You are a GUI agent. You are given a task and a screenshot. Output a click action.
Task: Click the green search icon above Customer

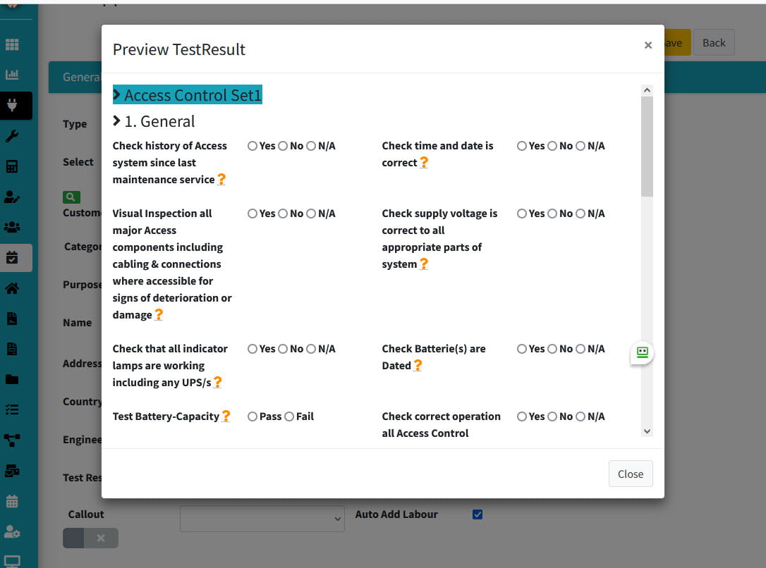coord(71,197)
